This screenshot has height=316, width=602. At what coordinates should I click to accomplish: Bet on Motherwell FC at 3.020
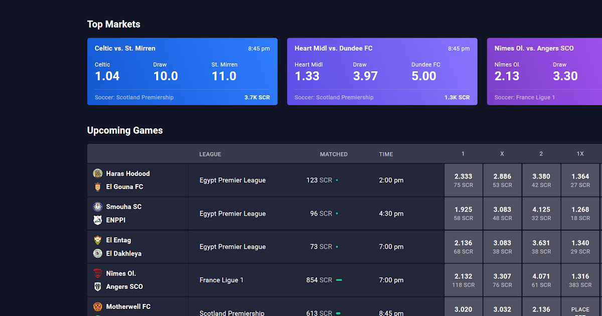coord(464,307)
